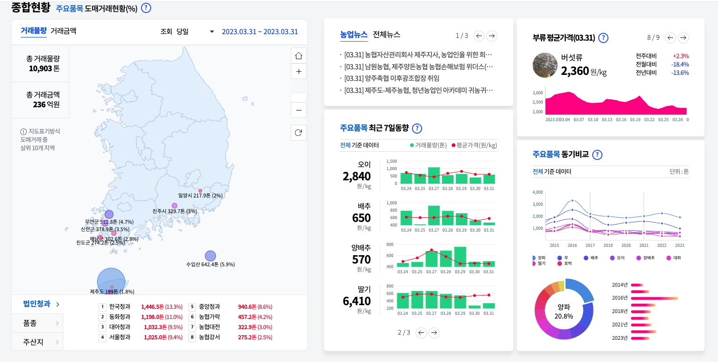Reset the map with the home icon
Screen dimensions: 718x362
(x=298, y=56)
